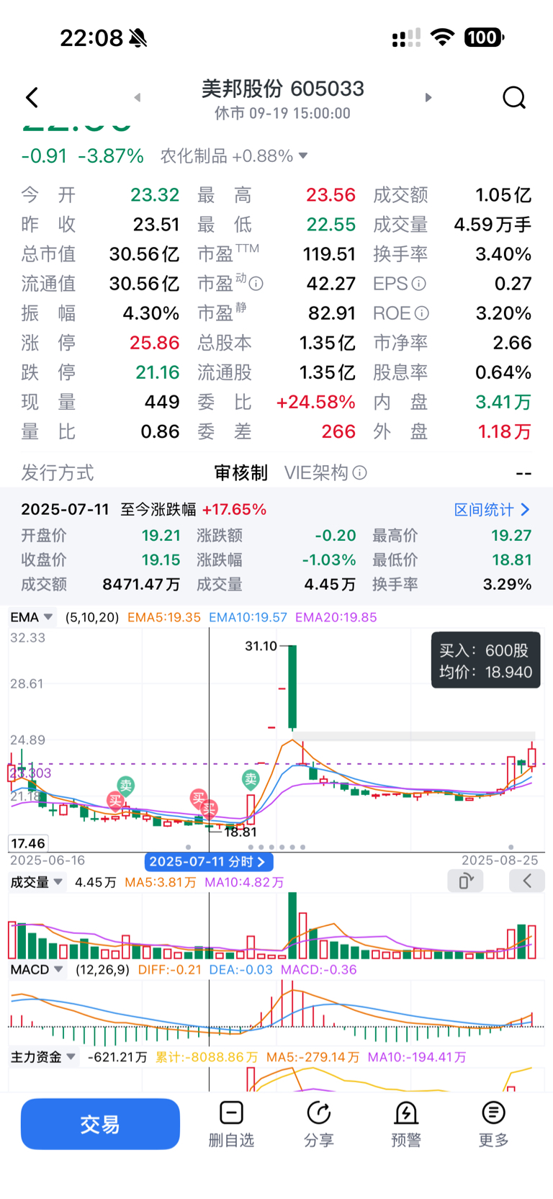
Task: Tap the 审核制 issuance method value
Action: (x=240, y=472)
